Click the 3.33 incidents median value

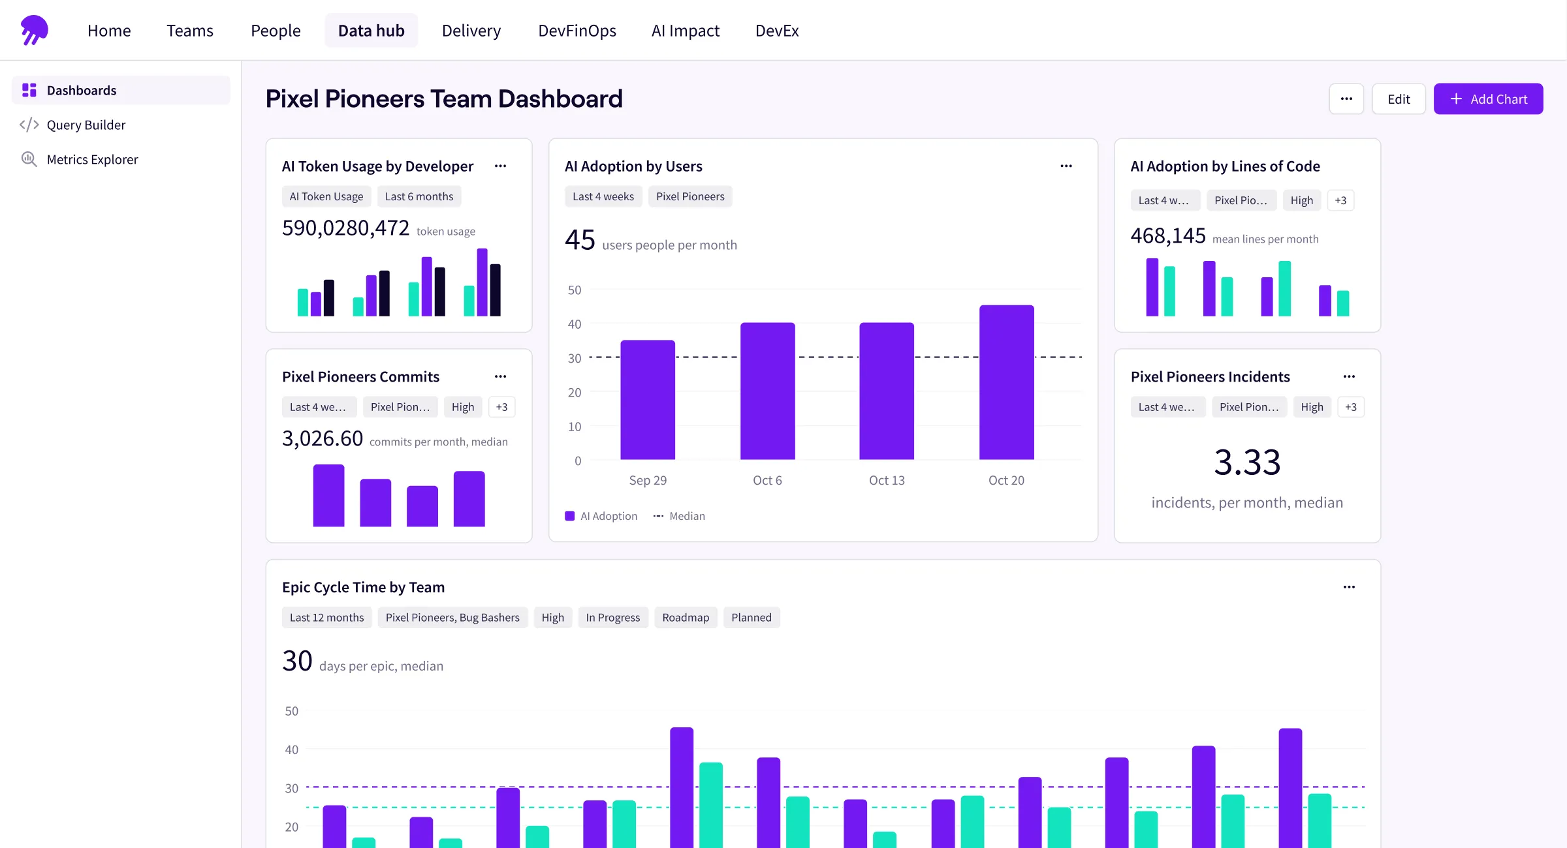point(1247,462)
